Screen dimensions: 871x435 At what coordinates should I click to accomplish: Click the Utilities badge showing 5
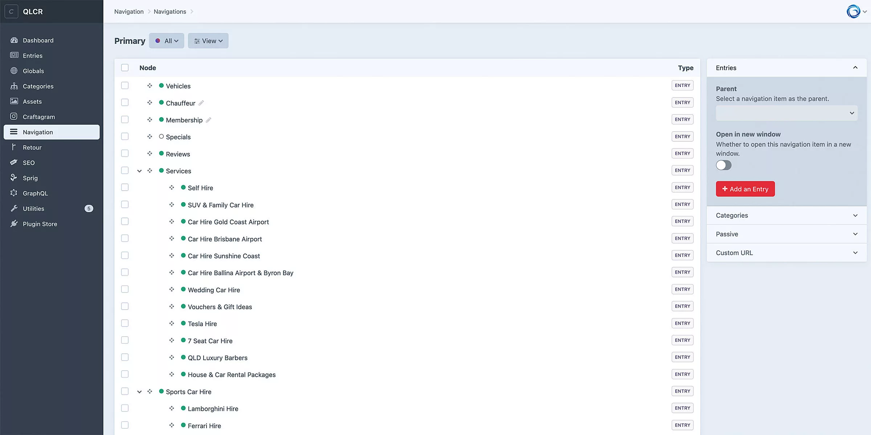pyautogui.click(x=89, y=208)
